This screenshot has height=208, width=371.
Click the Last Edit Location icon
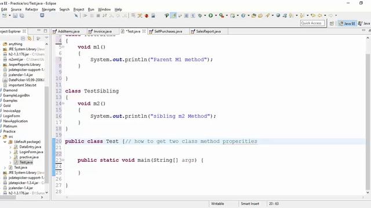coord(313,16)
